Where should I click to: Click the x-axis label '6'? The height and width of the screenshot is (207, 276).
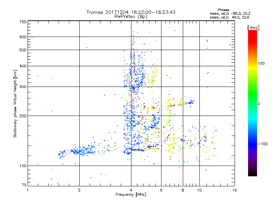(161, 190)
